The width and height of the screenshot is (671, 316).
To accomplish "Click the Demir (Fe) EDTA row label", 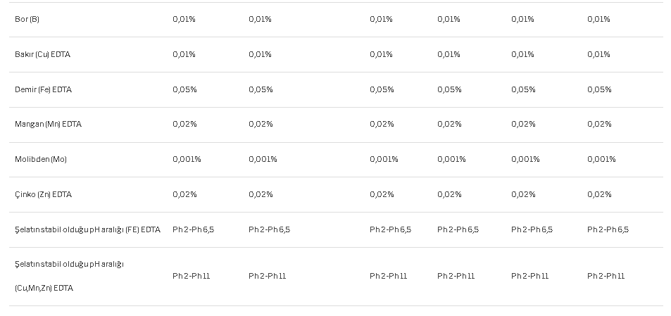I will (43, 89).
